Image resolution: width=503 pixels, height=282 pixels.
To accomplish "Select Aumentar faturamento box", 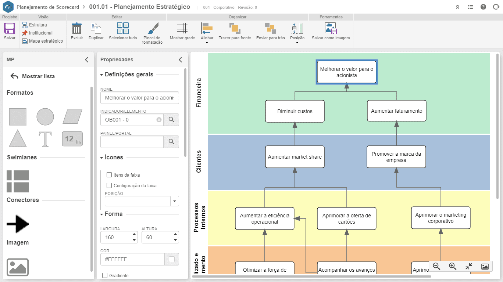I will (x=397, y=111).
